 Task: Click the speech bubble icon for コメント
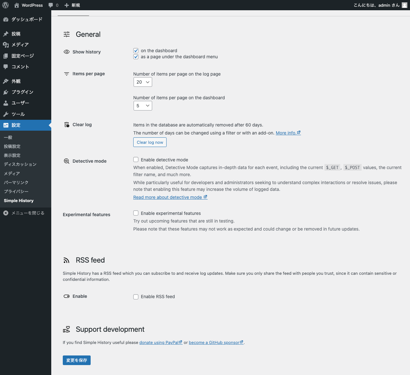click(x=6, y=67)
